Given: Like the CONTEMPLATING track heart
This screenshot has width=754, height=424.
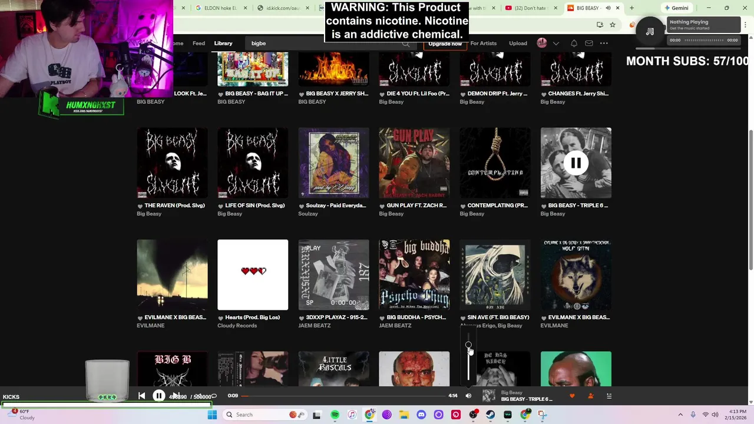Looking at the screenshot, I should [463, 206].
